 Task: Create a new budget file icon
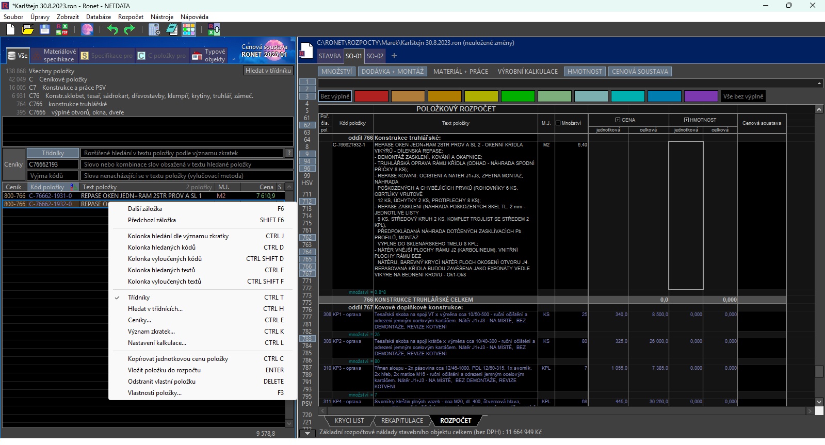(x=10, y=29)
